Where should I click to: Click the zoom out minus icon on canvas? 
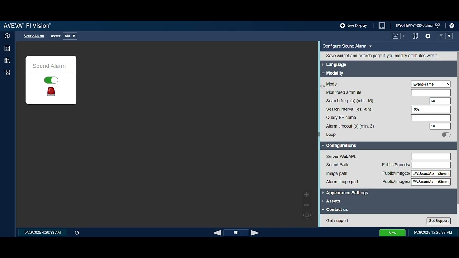(x=307, y=205)
